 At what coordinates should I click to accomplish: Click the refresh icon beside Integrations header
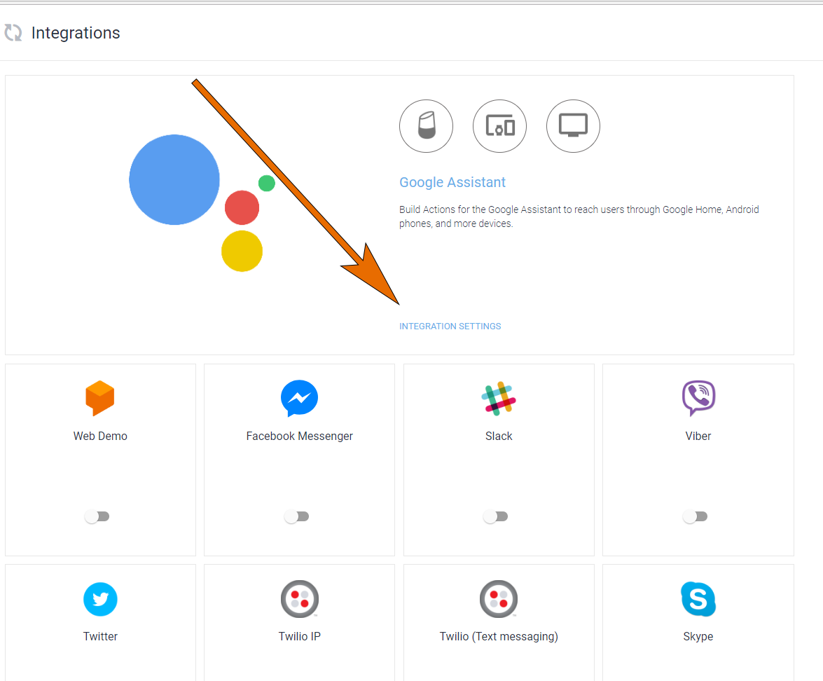coord(13,32)
